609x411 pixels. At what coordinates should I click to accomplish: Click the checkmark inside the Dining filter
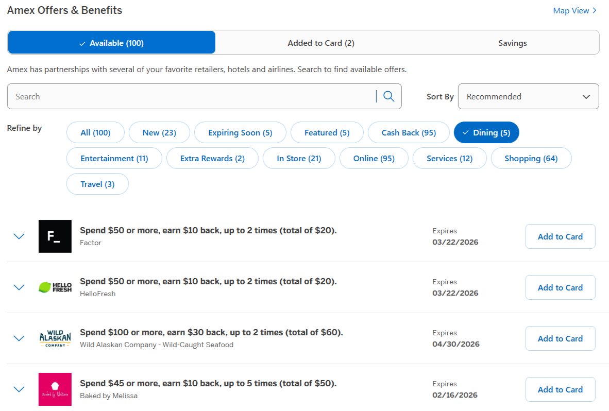pyautogui.click(x=465, y=132)
